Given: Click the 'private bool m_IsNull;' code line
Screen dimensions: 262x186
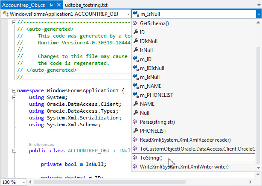Looking at the screenshot, I should 73,164.
